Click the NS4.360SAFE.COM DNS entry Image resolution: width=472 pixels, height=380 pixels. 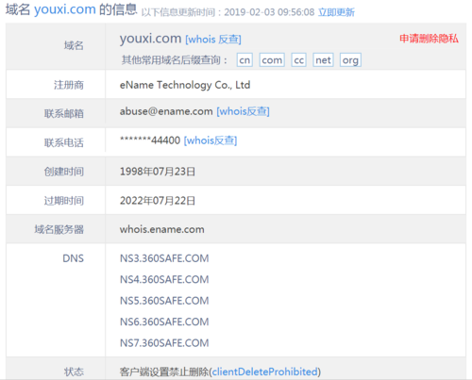tap(164, 279)
